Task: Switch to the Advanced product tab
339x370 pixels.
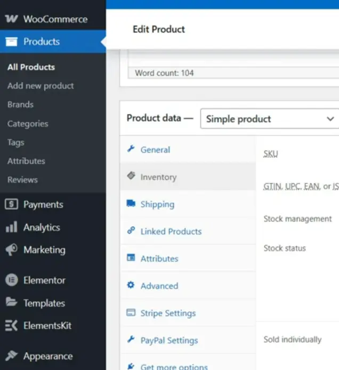Action: pos(188,286)
